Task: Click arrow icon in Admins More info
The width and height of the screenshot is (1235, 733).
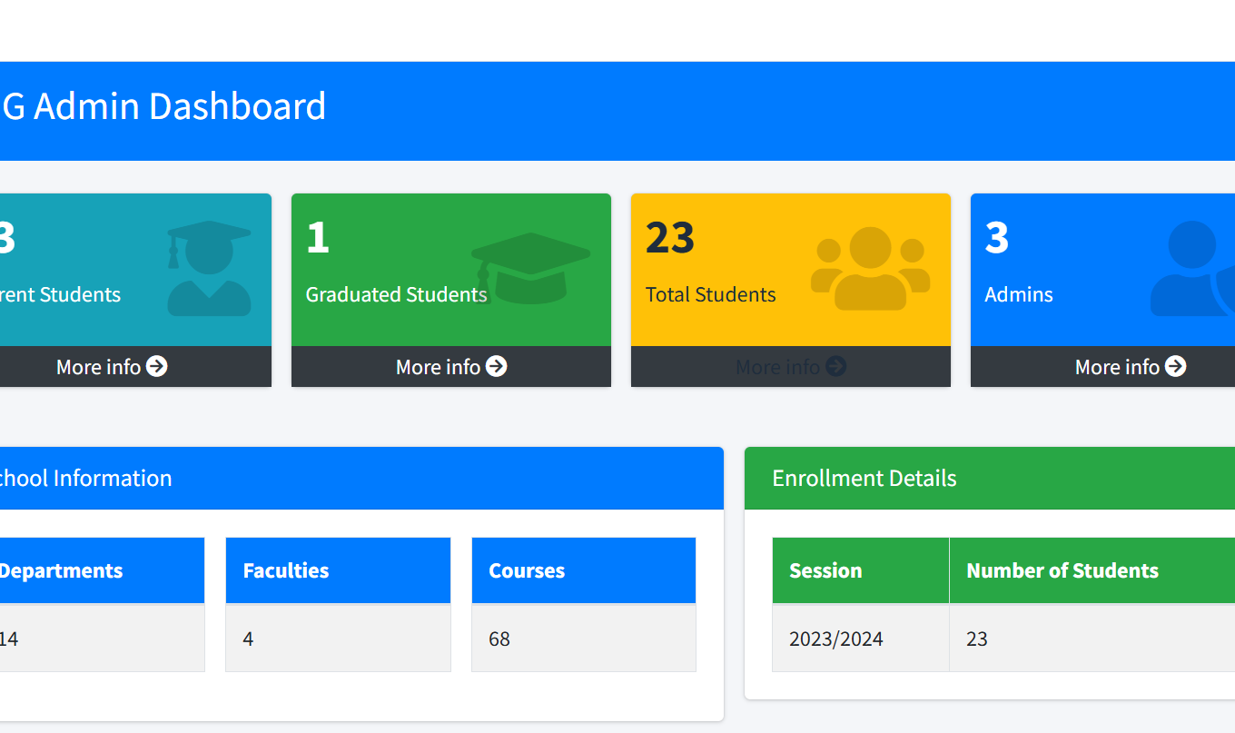Action: point(1175,366)
